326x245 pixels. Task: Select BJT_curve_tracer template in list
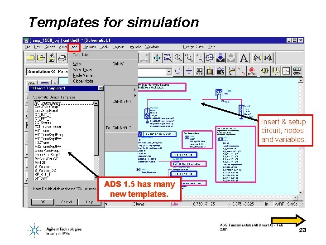click(x=64, y=103)
